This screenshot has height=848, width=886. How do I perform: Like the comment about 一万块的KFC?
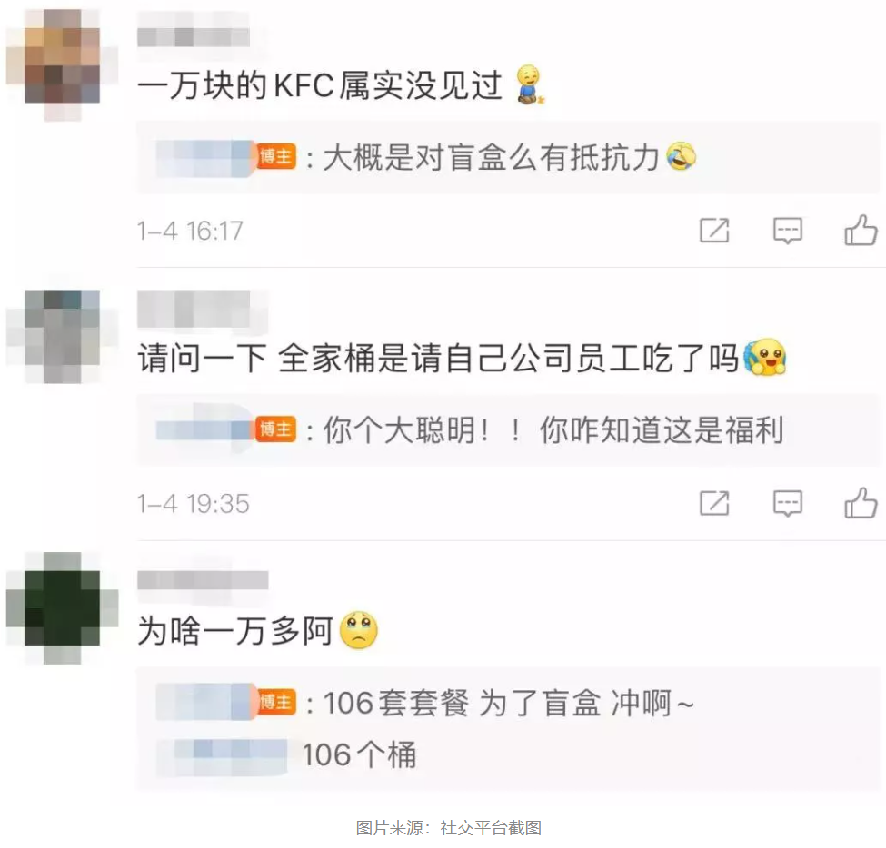tap(861, 231)
